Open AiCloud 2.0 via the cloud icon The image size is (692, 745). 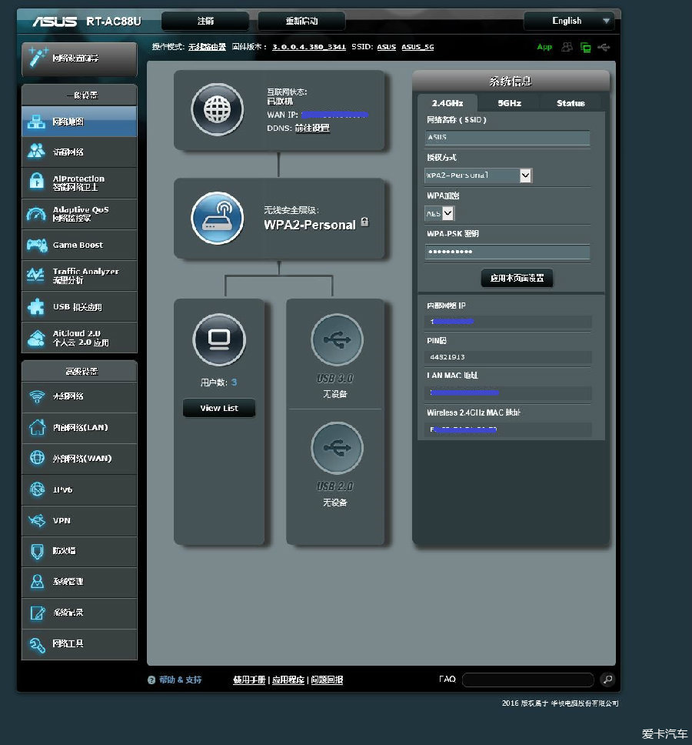coord(37,338)
